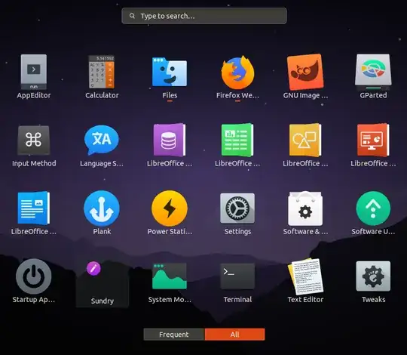Screen dimensions: 407x355
Task: Click the Type to search field
Action: pos(204,16)
